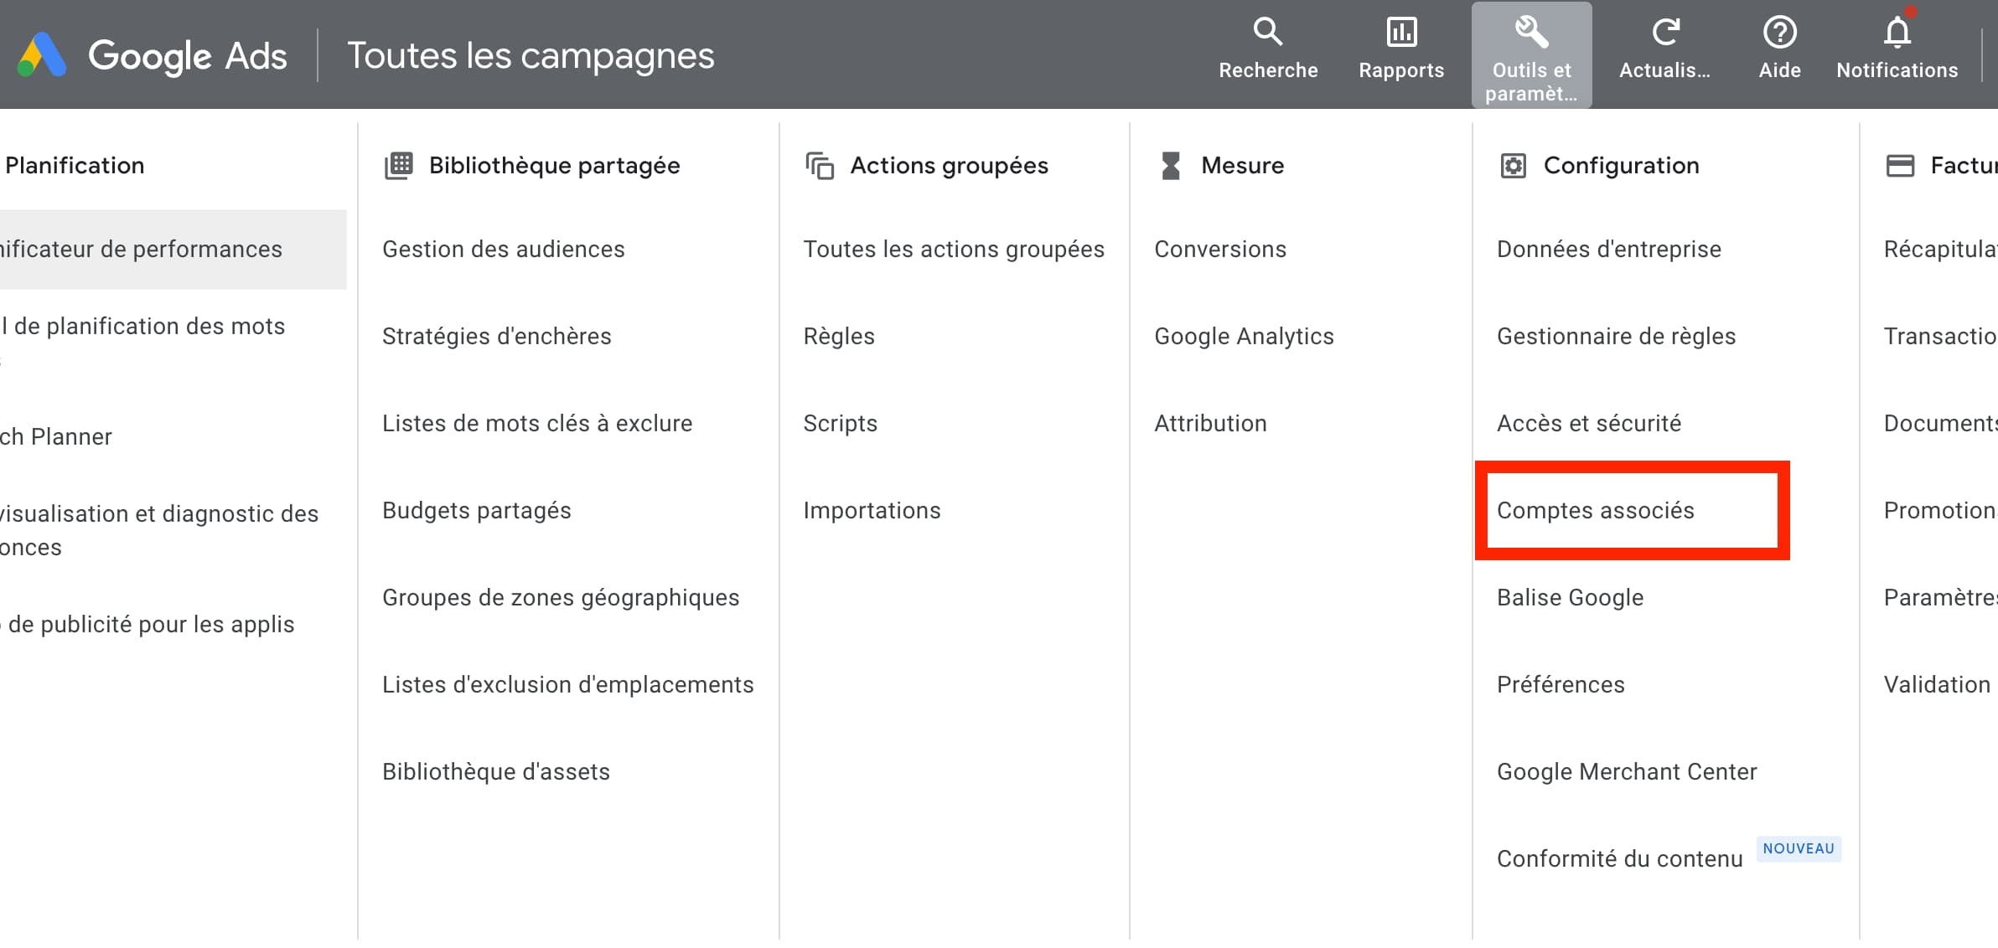Click the Configuration heading text

[1622, 166]
